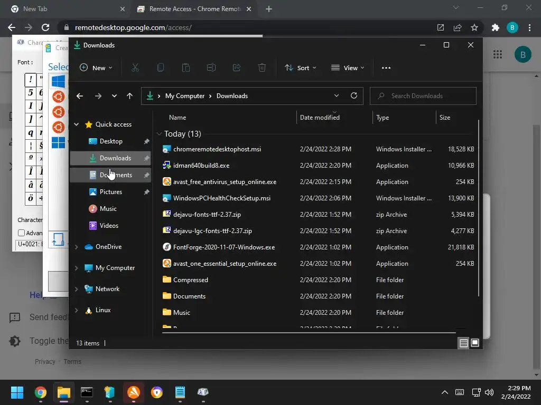Go forward in File Explorer navigation

click(x=98, y=96)
